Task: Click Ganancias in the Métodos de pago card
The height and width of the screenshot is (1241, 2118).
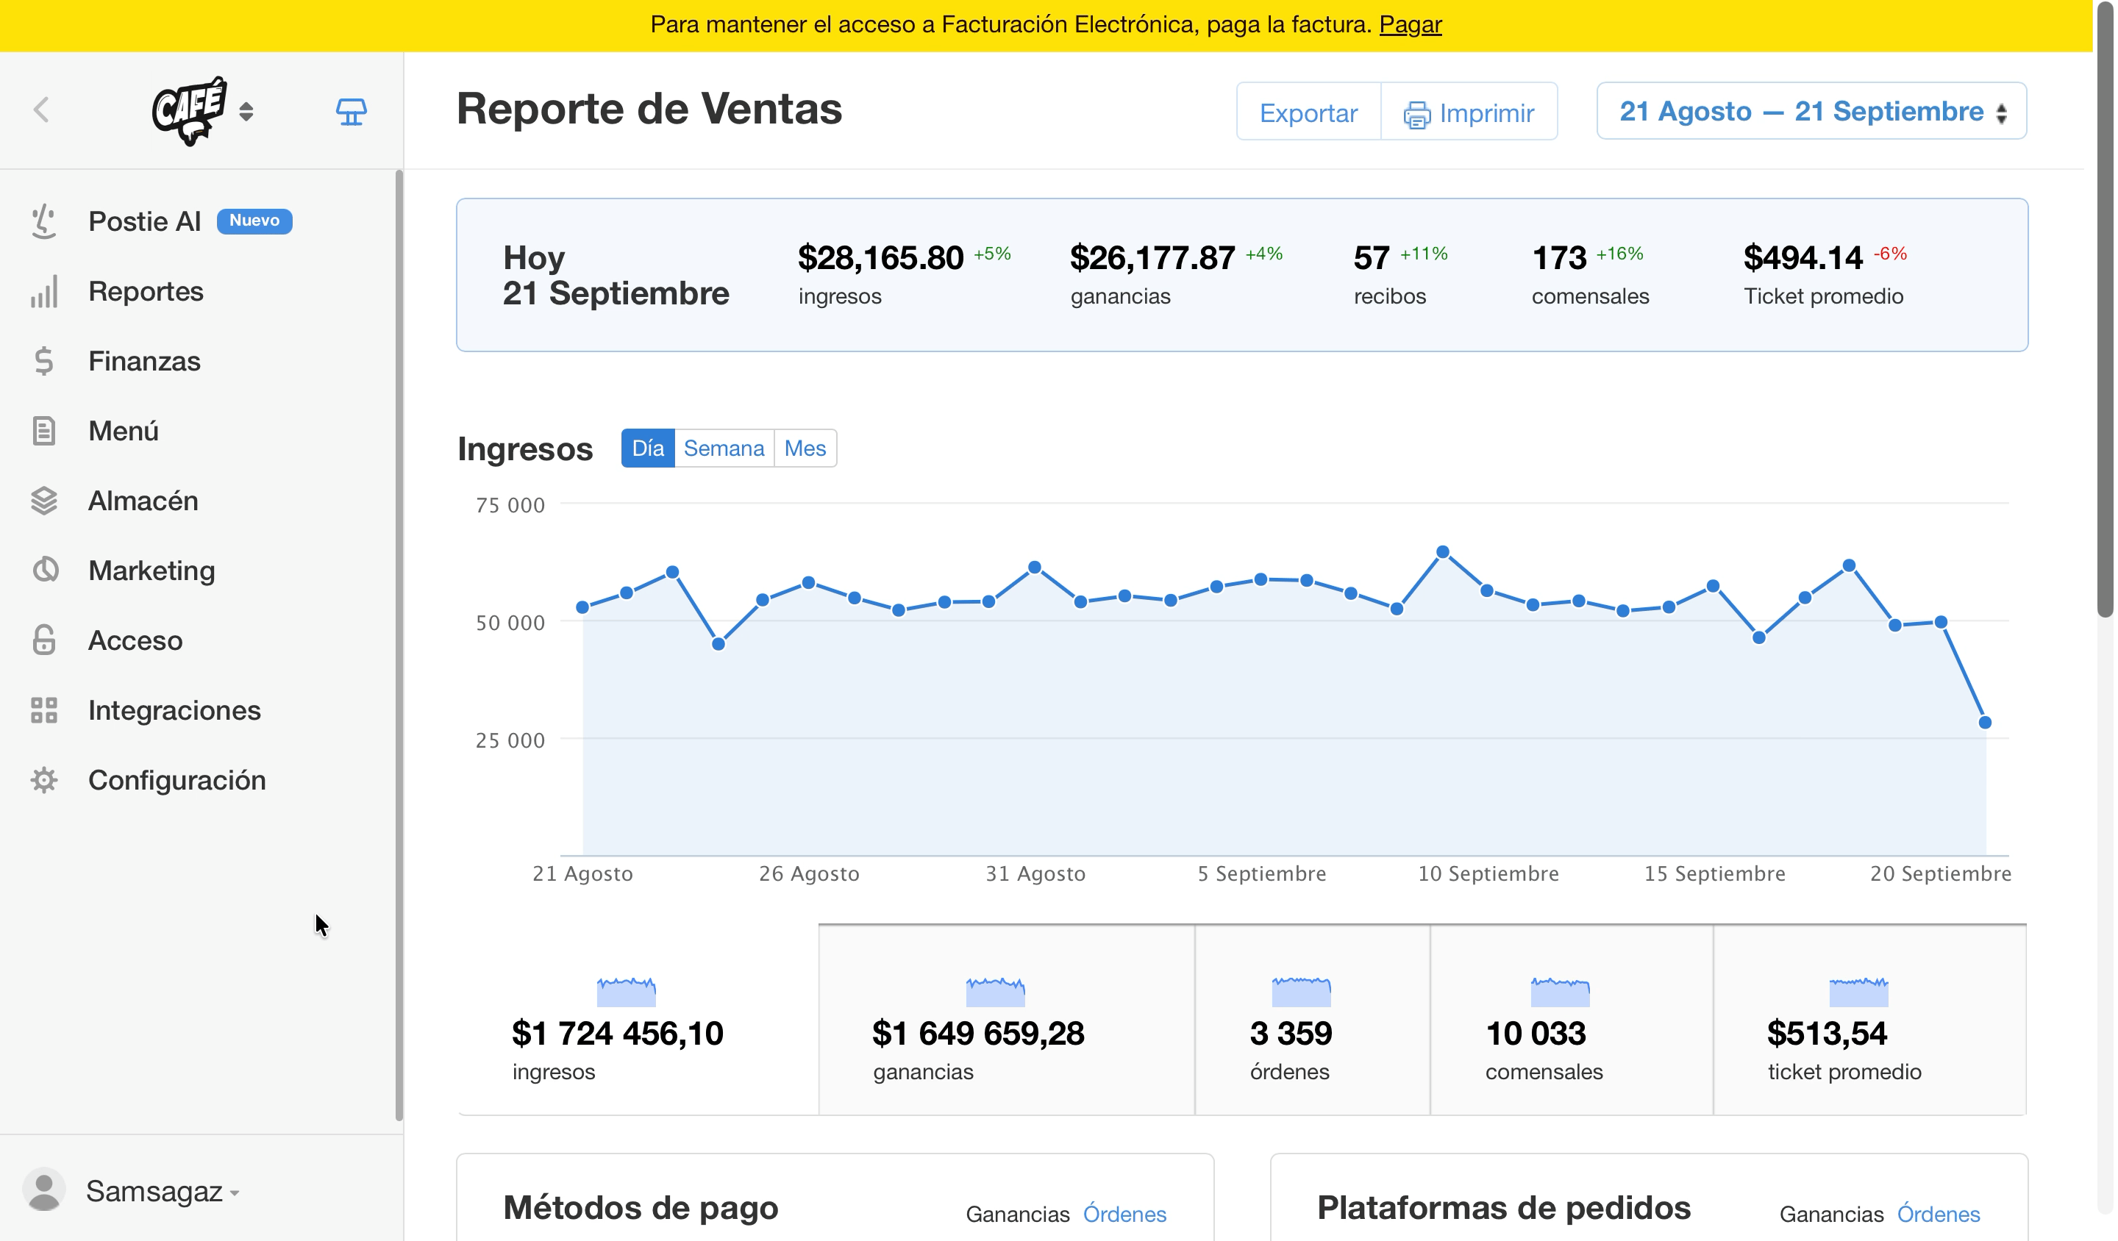Action: coord(1018,1214)
